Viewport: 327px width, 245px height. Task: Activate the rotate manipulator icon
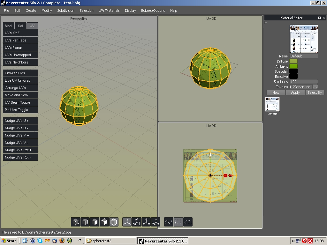[x=136, y=222]
